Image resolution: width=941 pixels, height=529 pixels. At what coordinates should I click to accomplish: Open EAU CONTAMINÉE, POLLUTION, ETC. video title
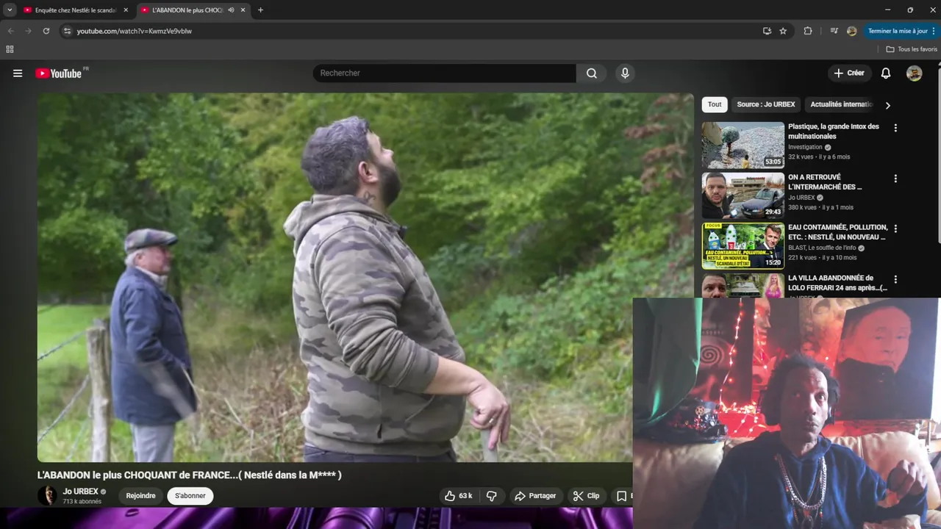click(x=838, y=232)
